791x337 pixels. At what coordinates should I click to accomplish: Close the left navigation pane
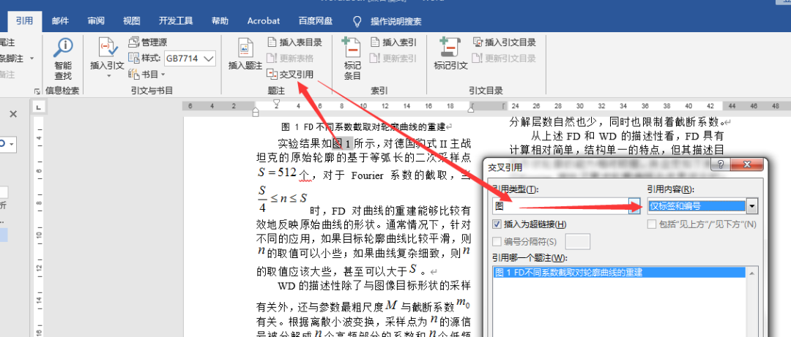13,114
